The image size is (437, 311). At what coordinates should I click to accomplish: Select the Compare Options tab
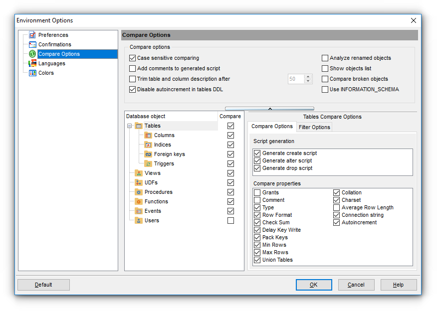coord(272,127)
